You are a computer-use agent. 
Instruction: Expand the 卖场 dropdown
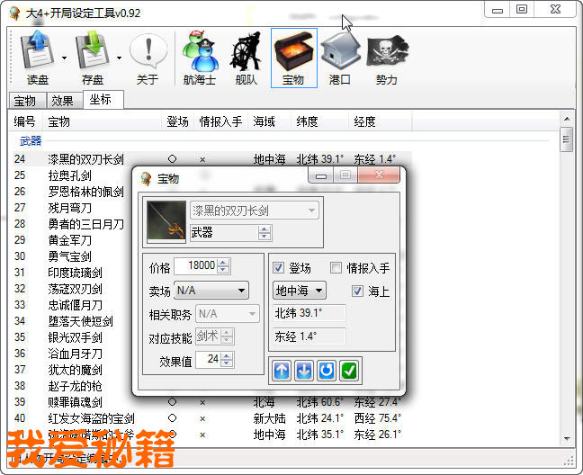(211, 291)
